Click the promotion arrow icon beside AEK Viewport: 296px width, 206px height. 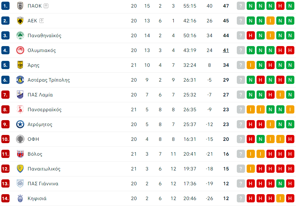pos(42,21)
